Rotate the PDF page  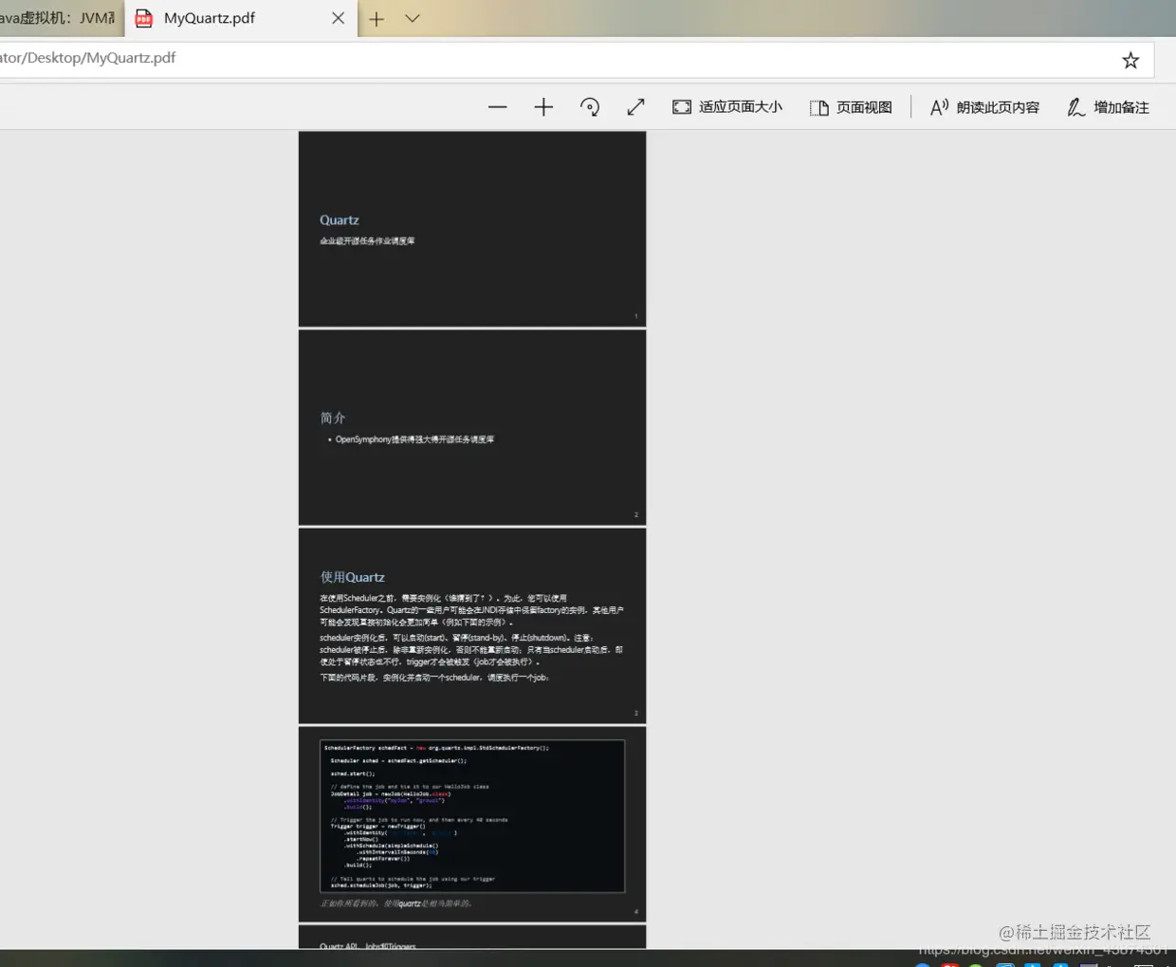click(x=590, y=107)
